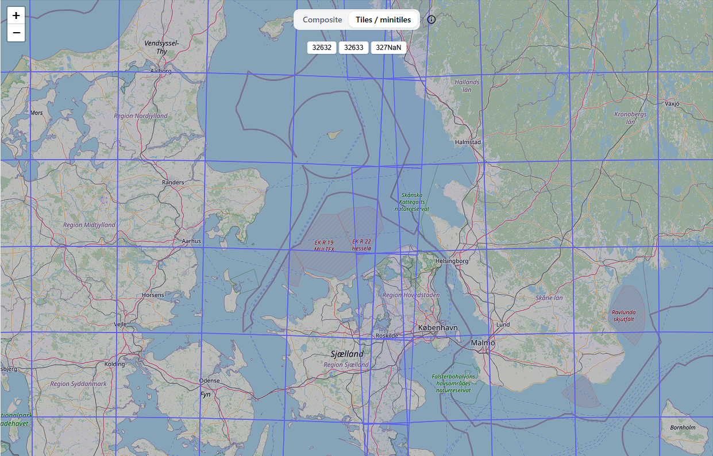The image size is (713, 456).
Task: Click the København city label
Action: tap(438, 327)
